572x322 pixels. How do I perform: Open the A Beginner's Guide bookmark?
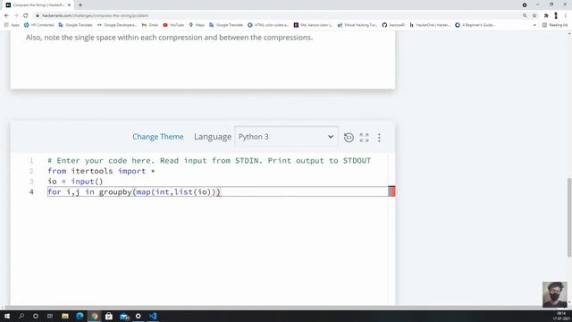475,25
